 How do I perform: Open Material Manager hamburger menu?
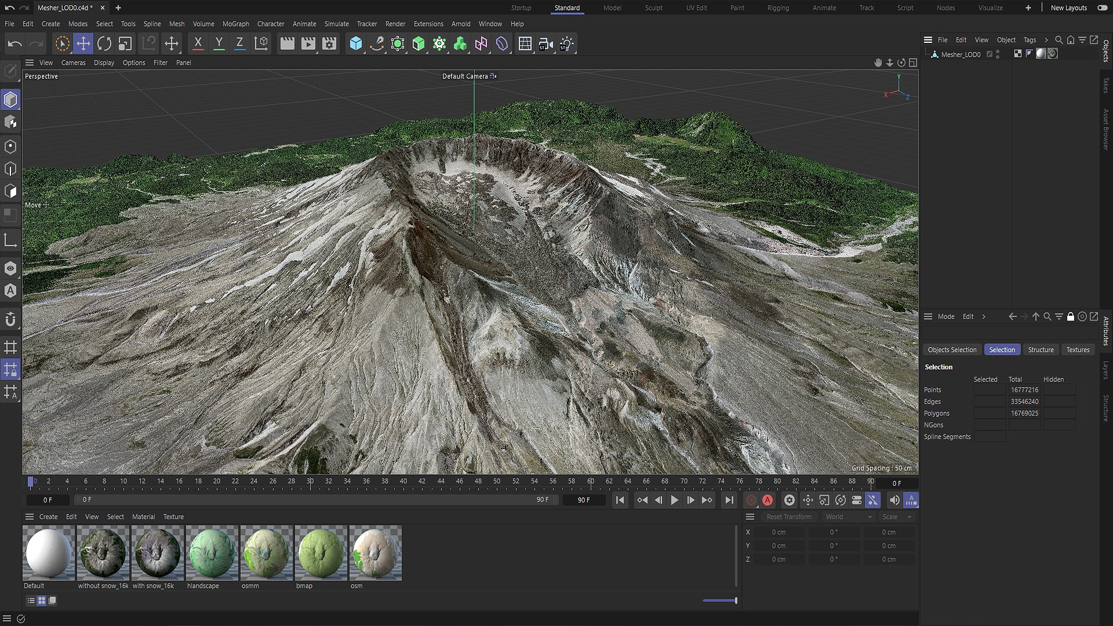point(30,516)
